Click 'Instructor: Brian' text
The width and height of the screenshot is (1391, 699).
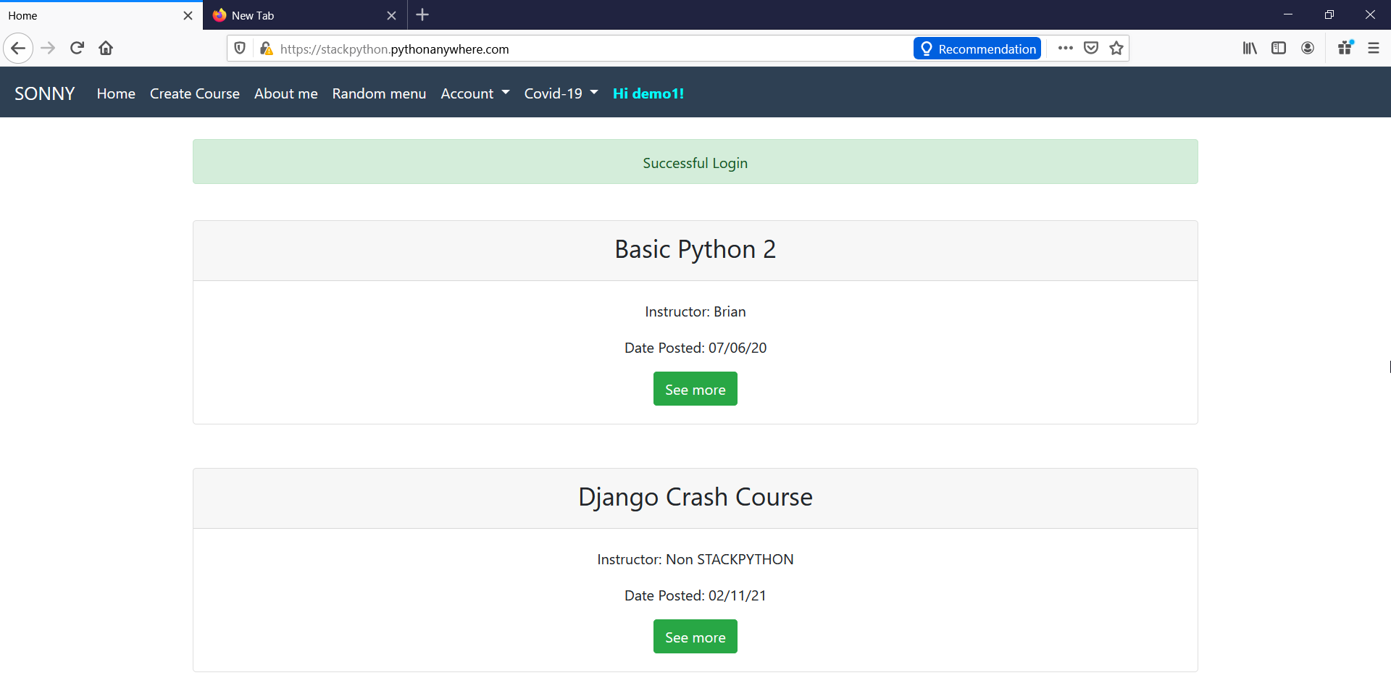click(695, 311)
